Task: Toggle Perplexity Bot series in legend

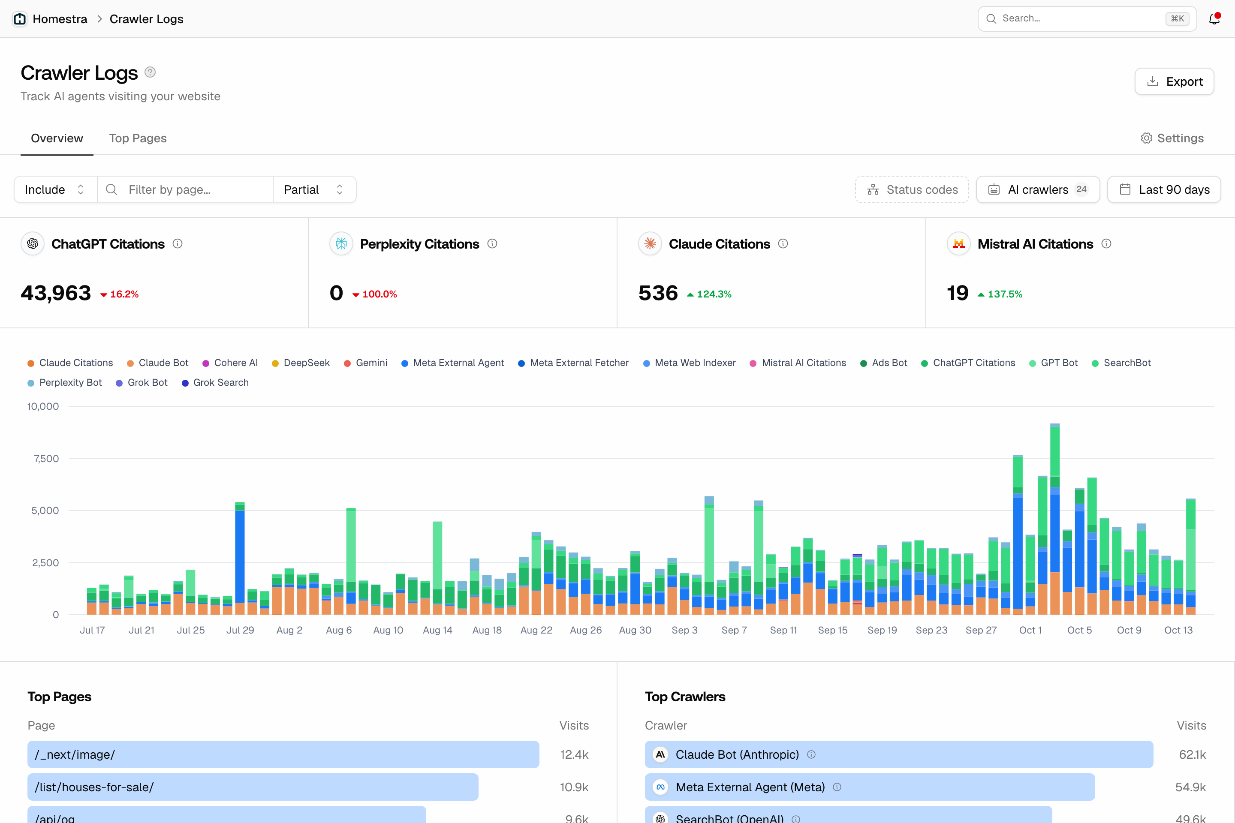Action: click(x=65, y=383)
